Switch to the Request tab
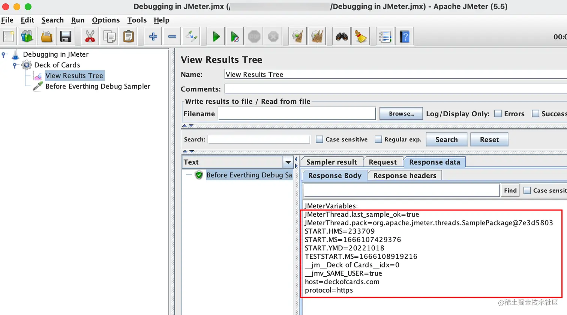The height and width of the screenshot is (315, 567). [x=382, y=162]
